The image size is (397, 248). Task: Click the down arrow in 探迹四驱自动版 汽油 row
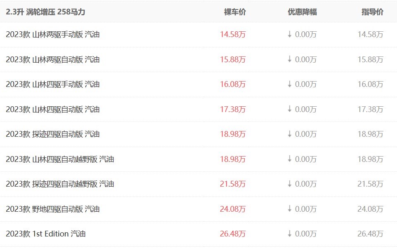290,134
